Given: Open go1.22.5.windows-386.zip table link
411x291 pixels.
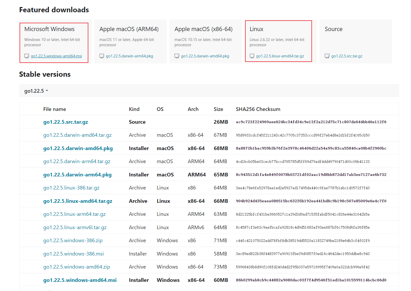Looking at the screenshot, I should point(73,240).
